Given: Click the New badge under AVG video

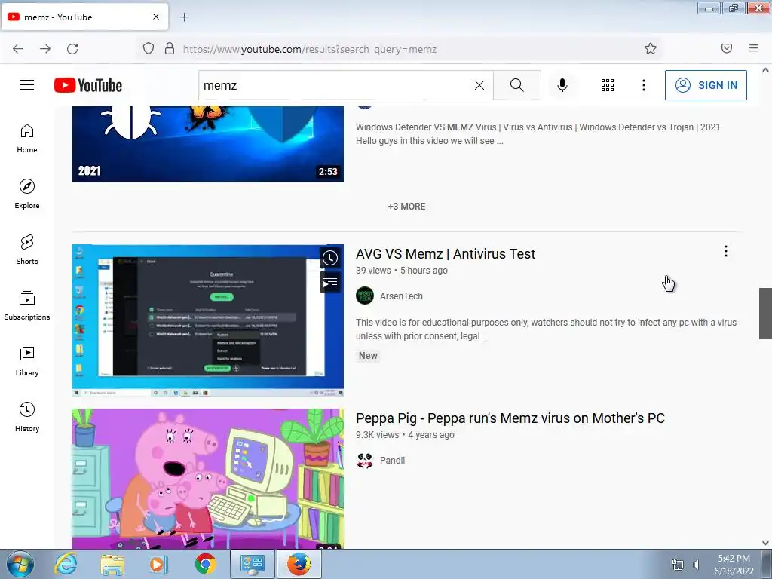Looking at the screenshot, I should [368, 356].
